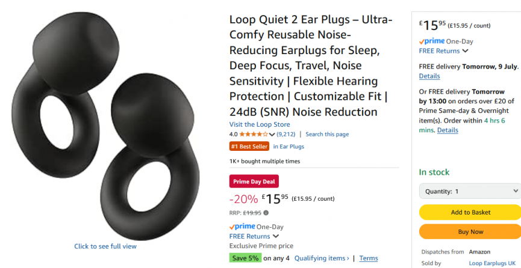This screenshot has height=268, width=521.
Task: Expand FREE Returns below the price
Action: [254, 236]
